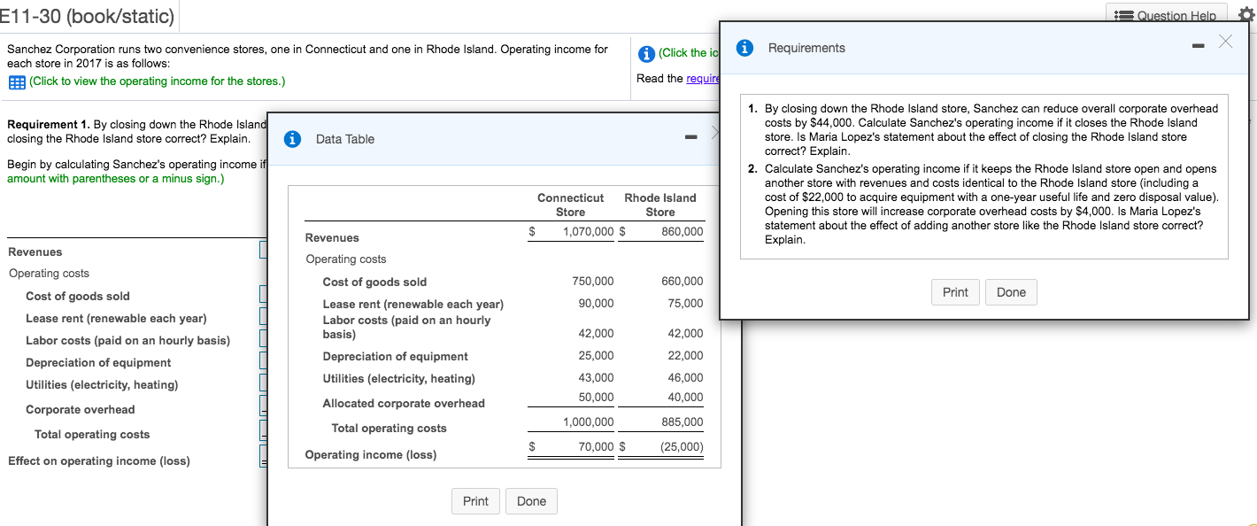Select Rhode Island utilities value 46,000
The image size is (1257, 526).
686,378
